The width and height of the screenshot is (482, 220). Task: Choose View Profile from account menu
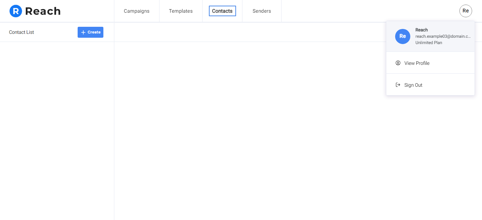430,63
